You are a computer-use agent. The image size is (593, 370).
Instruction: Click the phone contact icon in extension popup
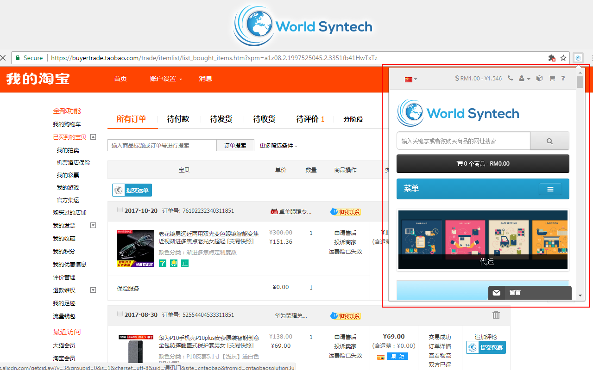(511, 78)
